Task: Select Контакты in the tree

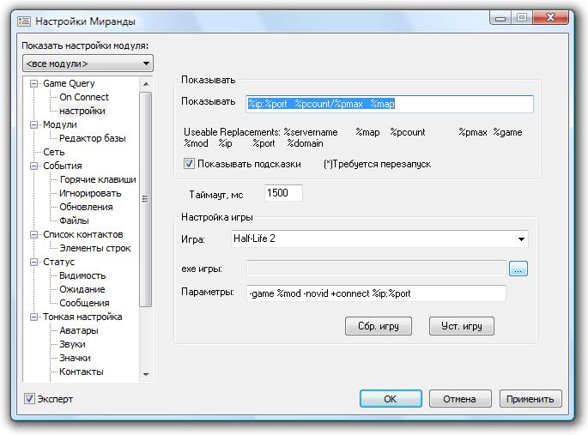Action: (x=82, y=372)
